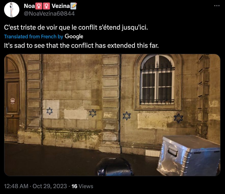Image resolution: width=225 pixels, height=194 pixels.
Task: Click the rightmost blue star graffiti
Action: click(178, 118)
